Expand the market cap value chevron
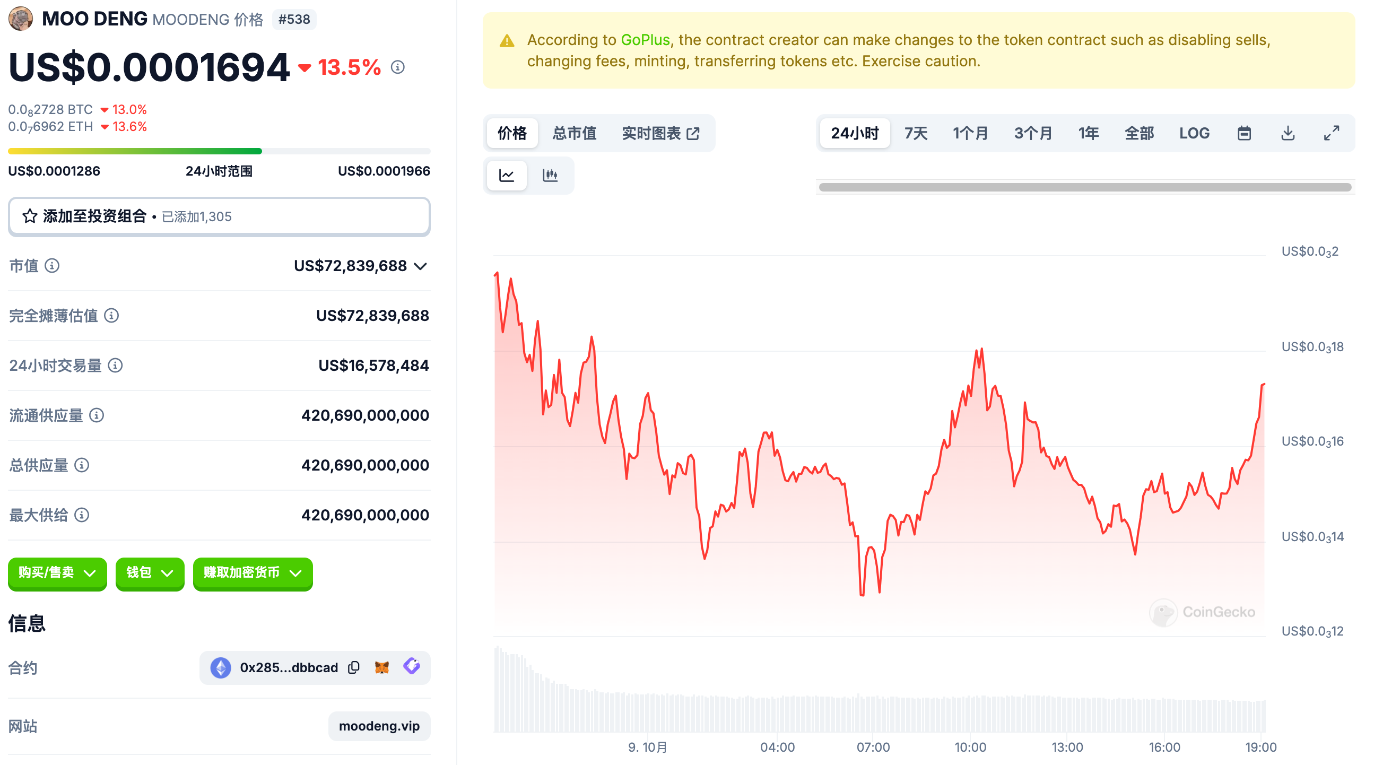Viewport: 1374px width, 765px height. tap(421, 266)
